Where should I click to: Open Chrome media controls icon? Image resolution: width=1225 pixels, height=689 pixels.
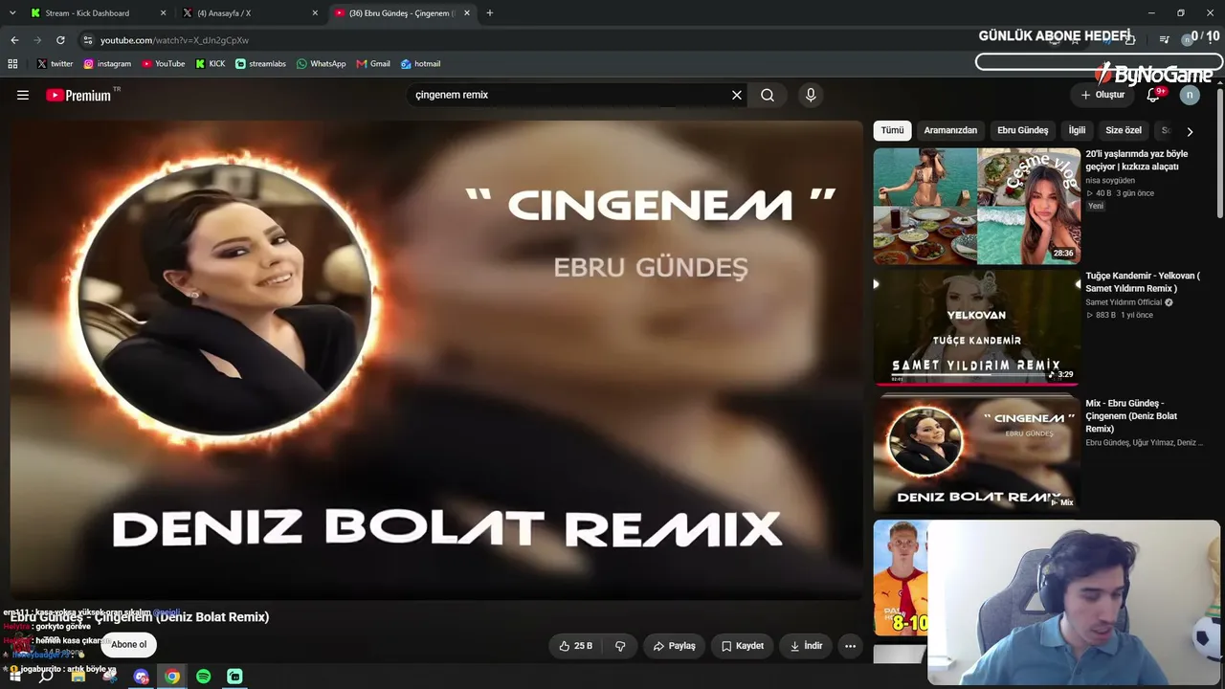(1164, 40)
